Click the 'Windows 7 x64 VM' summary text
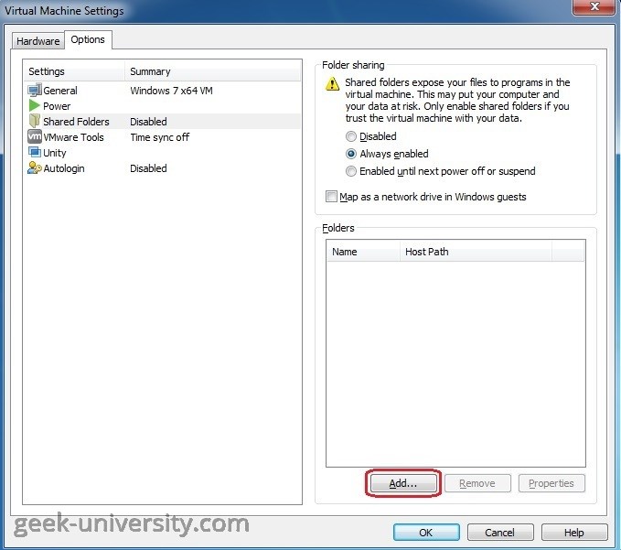This screenshot has width=621, height=550. (172, 91)
